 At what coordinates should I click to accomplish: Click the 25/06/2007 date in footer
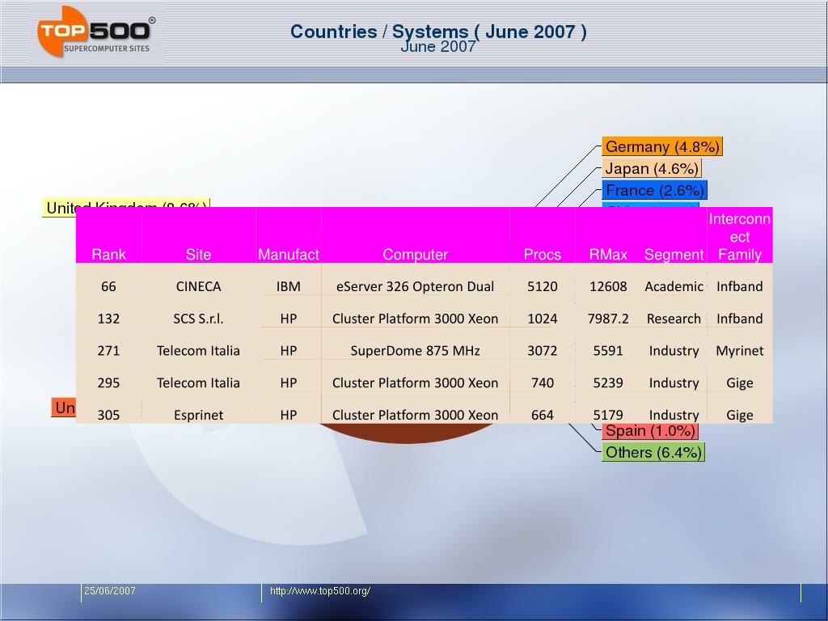(x=110, y=591)
